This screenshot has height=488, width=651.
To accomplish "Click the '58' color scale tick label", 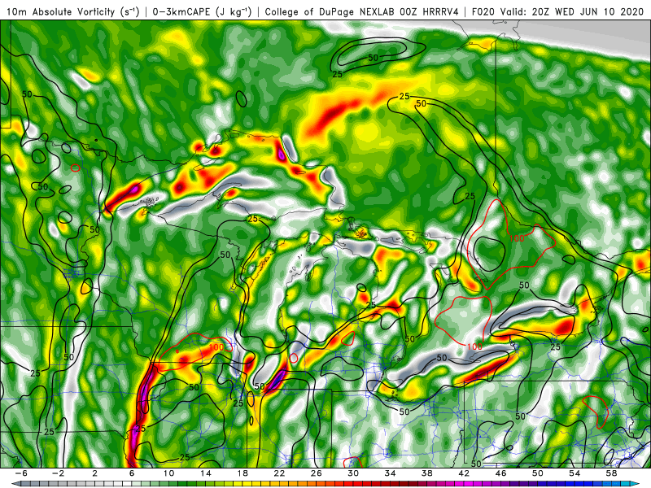I will 612,473.
